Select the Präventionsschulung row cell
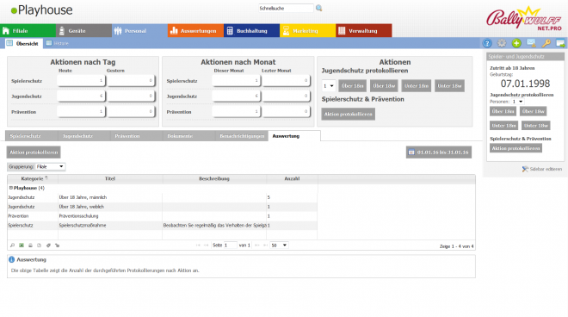Viewport: 568px width, 317px height. 110,216
